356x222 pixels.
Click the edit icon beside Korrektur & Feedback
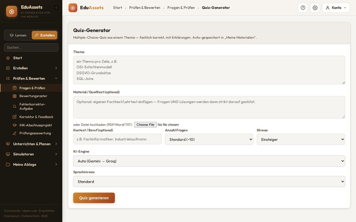coord(15,117)
